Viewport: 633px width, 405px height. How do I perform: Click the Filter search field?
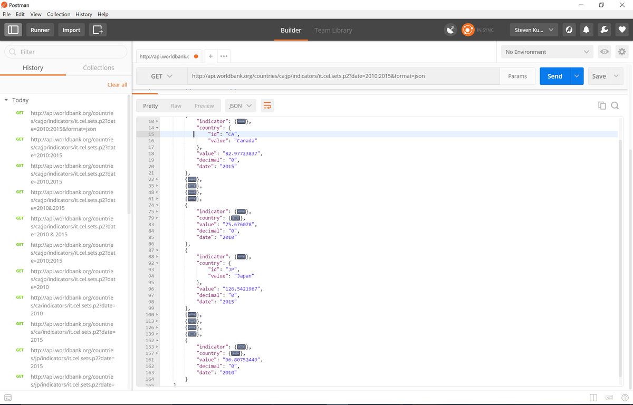[x=65, y=52]
